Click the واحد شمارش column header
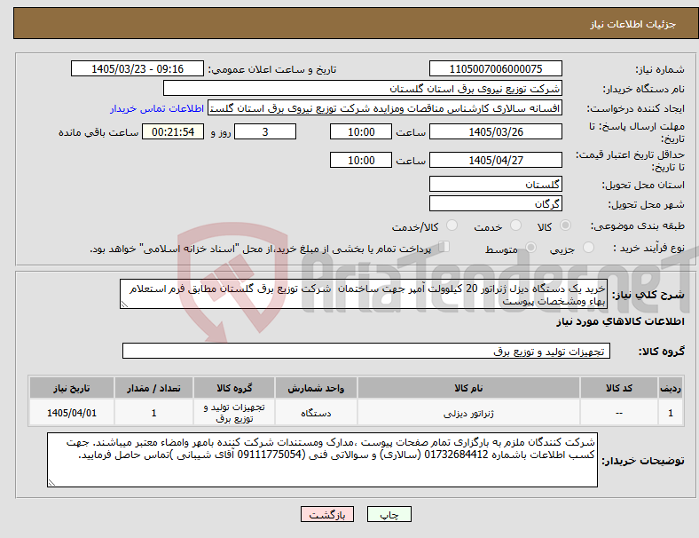 [316, 388]
